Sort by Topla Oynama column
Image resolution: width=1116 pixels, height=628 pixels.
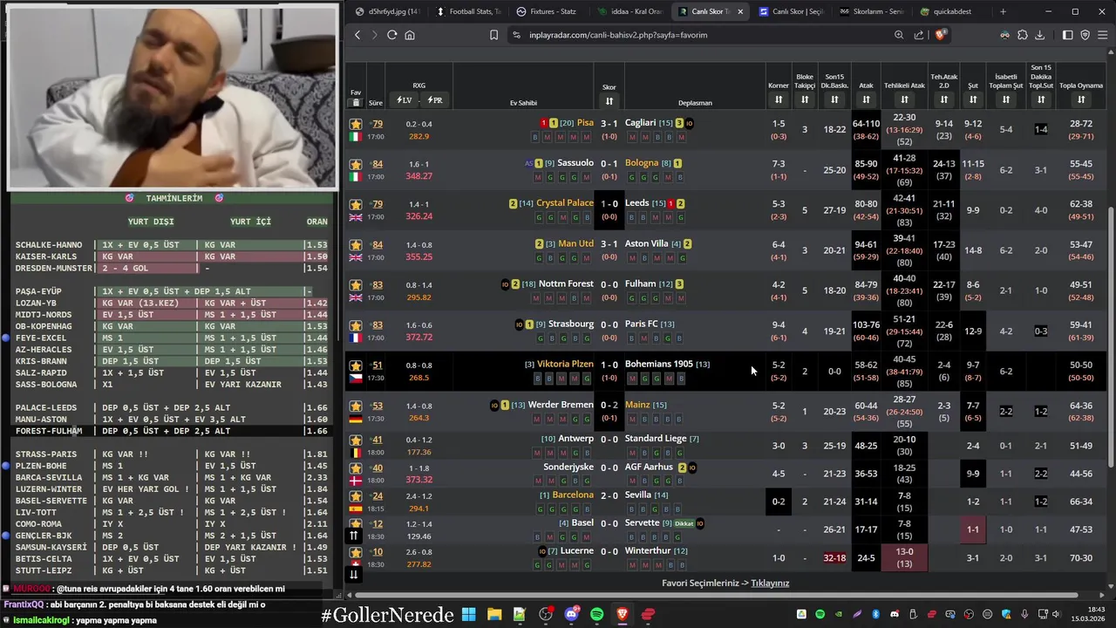(1081, 99)
